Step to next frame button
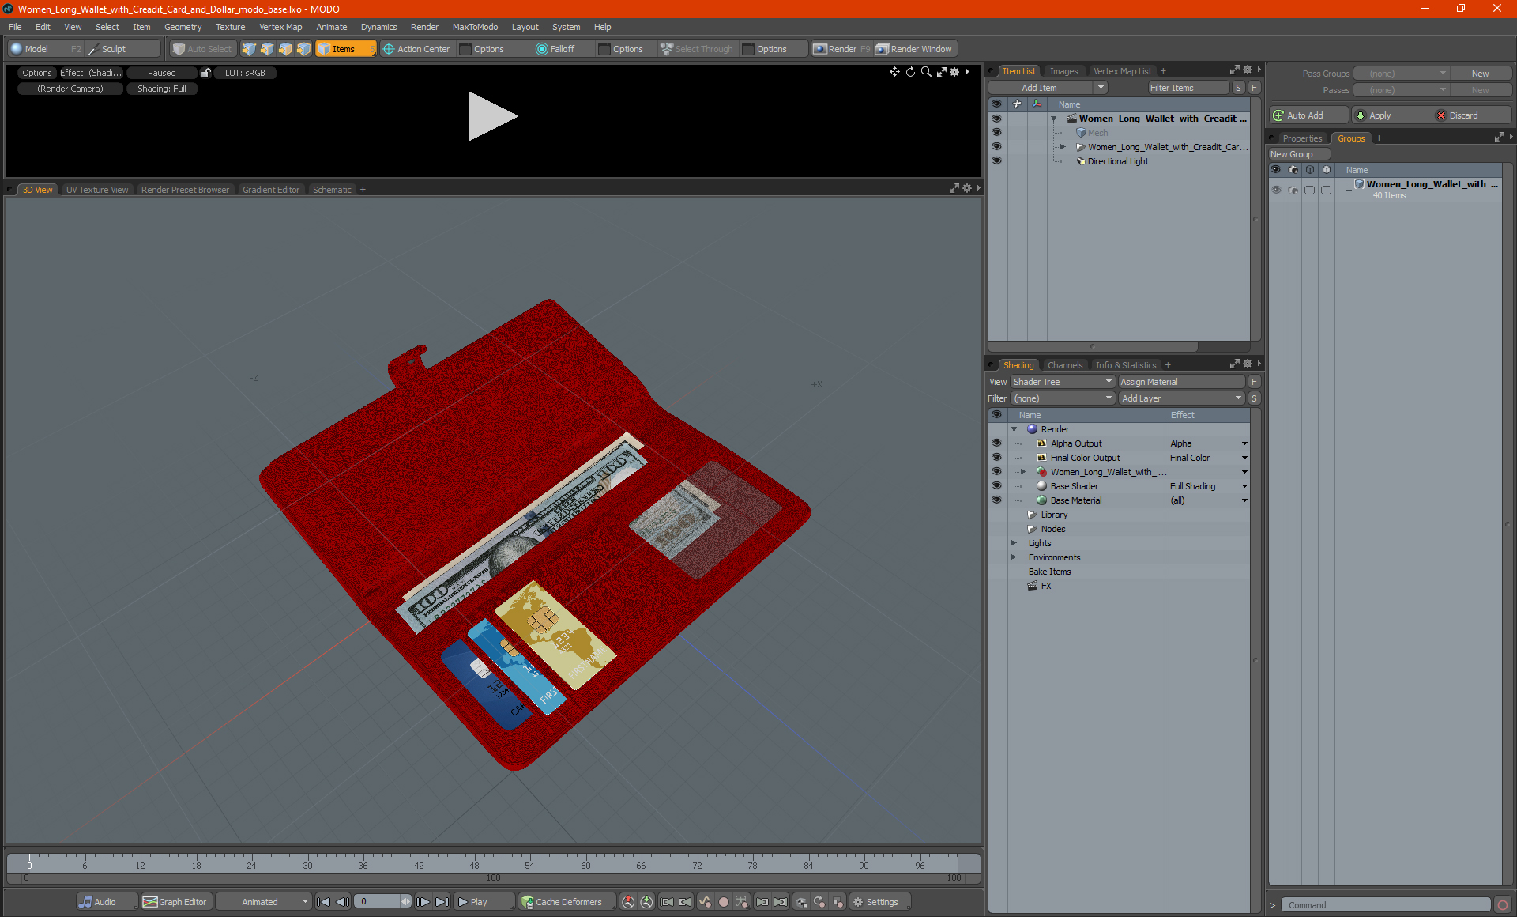This screenshot has width=1517, height=917. click(423, 902)
